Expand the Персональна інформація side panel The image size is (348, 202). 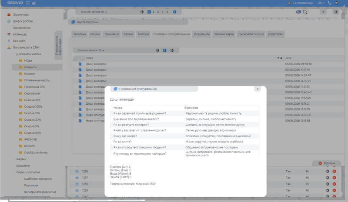point(58,46)
